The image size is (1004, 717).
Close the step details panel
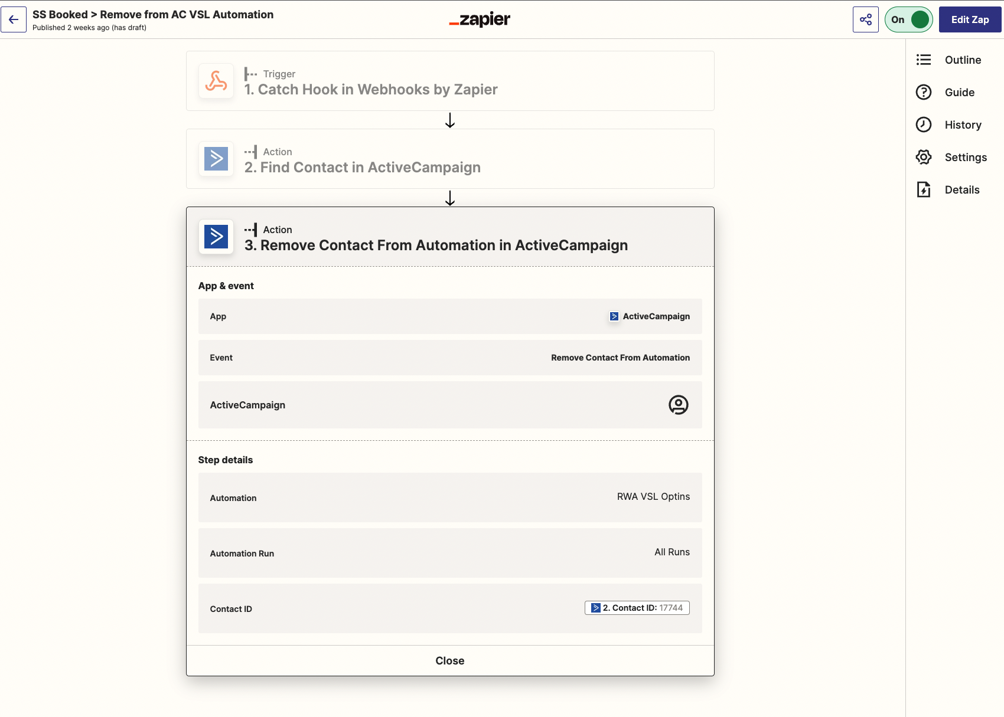pos(450,661)
